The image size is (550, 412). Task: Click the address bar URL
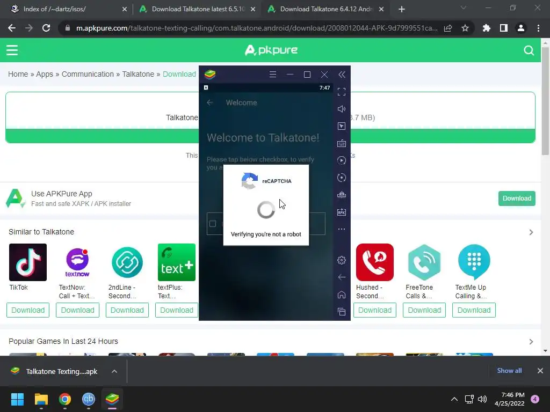(256, 28)
